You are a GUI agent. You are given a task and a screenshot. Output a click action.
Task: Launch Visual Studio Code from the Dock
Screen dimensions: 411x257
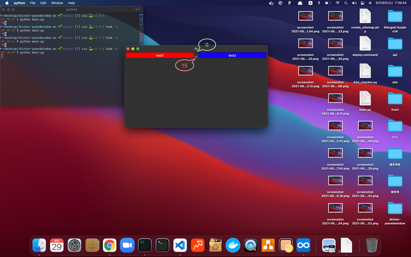pyautogui.click(x=180, y=245)
